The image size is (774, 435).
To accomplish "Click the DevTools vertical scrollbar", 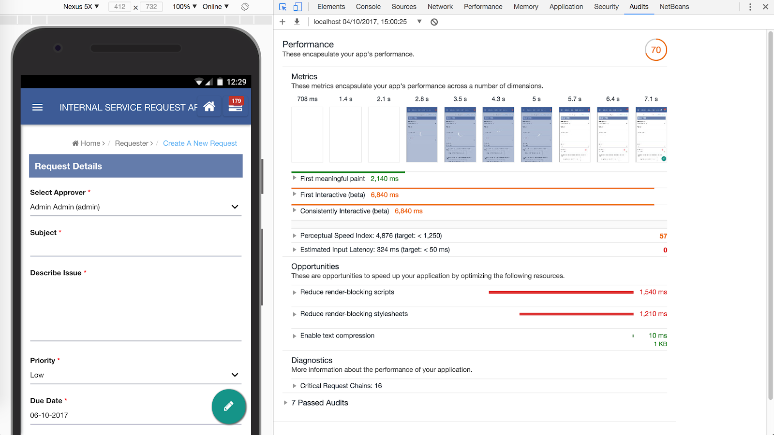I will tap(771, 216).
